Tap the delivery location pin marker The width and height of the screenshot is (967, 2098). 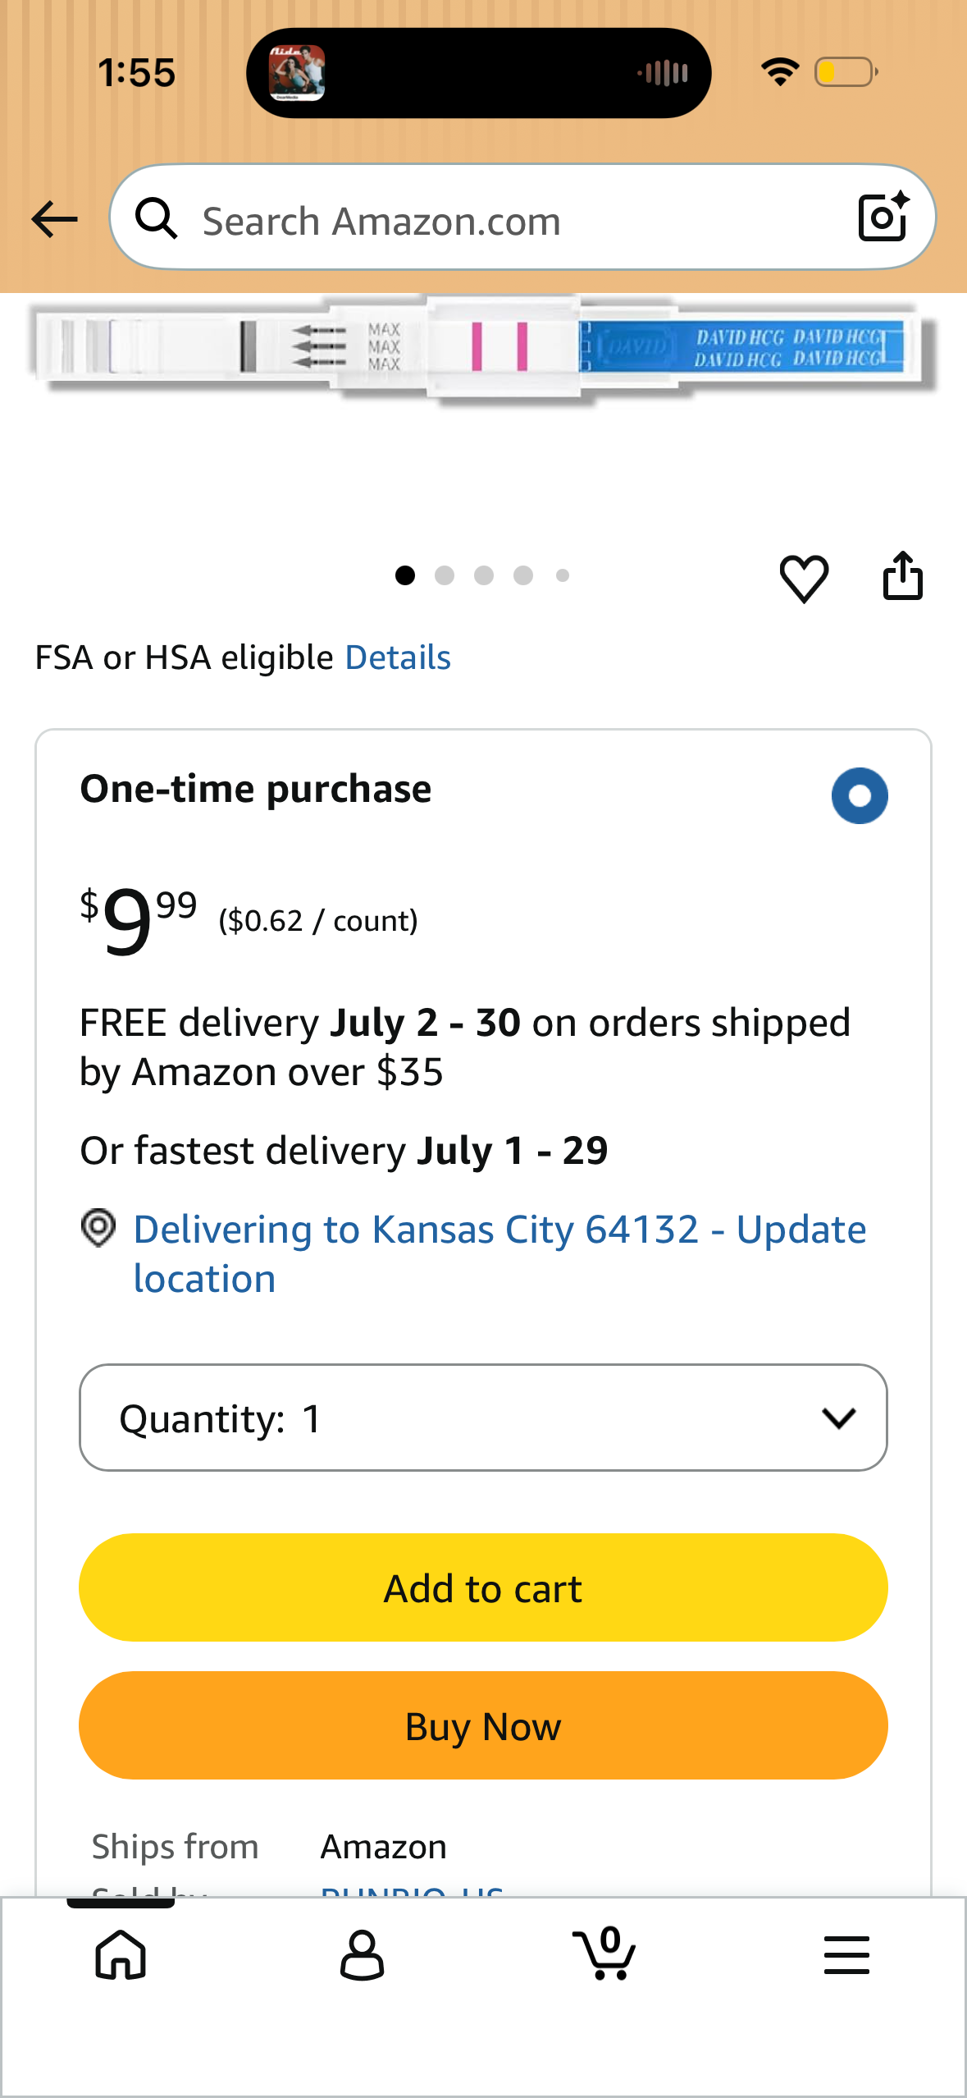(x=98, y=1229)
